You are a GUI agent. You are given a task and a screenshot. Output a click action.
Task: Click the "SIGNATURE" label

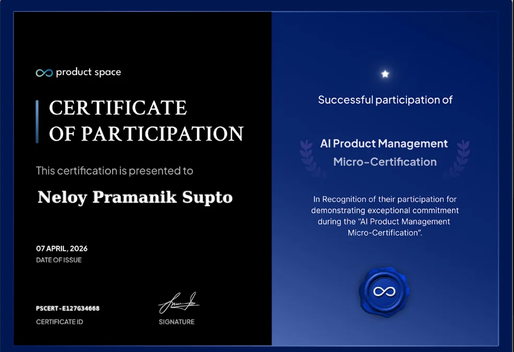tap(177, 322)
